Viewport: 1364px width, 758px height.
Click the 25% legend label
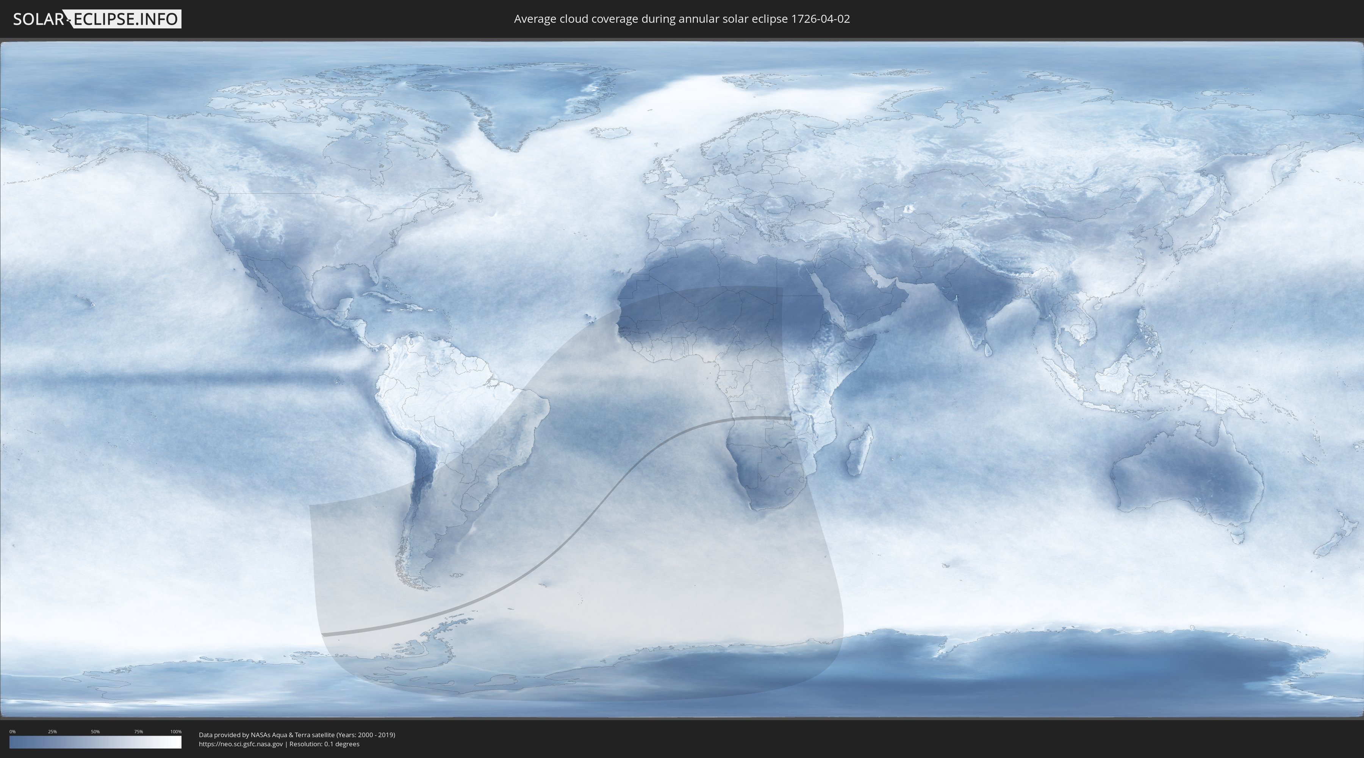coord(52,731)
